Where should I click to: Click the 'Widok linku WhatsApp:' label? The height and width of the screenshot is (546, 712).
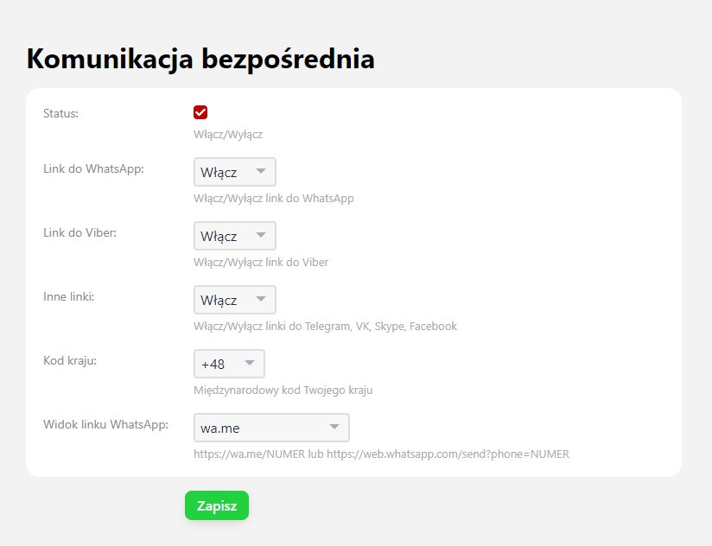pos(105,424)
